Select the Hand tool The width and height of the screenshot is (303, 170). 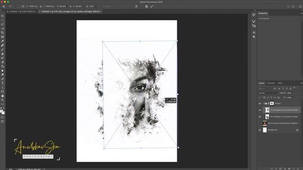pyautogui.click(x=2, y=96)
